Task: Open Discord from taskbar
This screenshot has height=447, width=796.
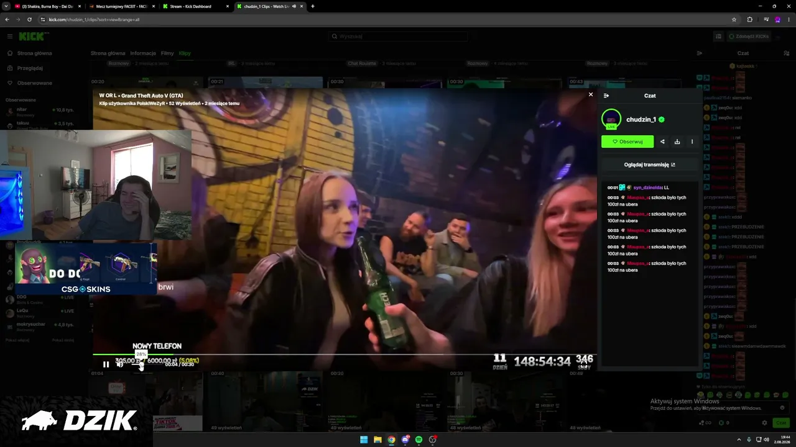Action: 405,440
